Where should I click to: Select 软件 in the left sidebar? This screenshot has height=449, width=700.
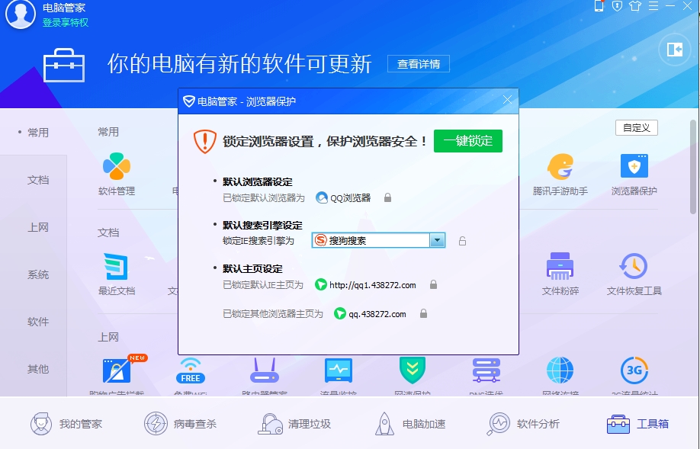click(37, 322)
